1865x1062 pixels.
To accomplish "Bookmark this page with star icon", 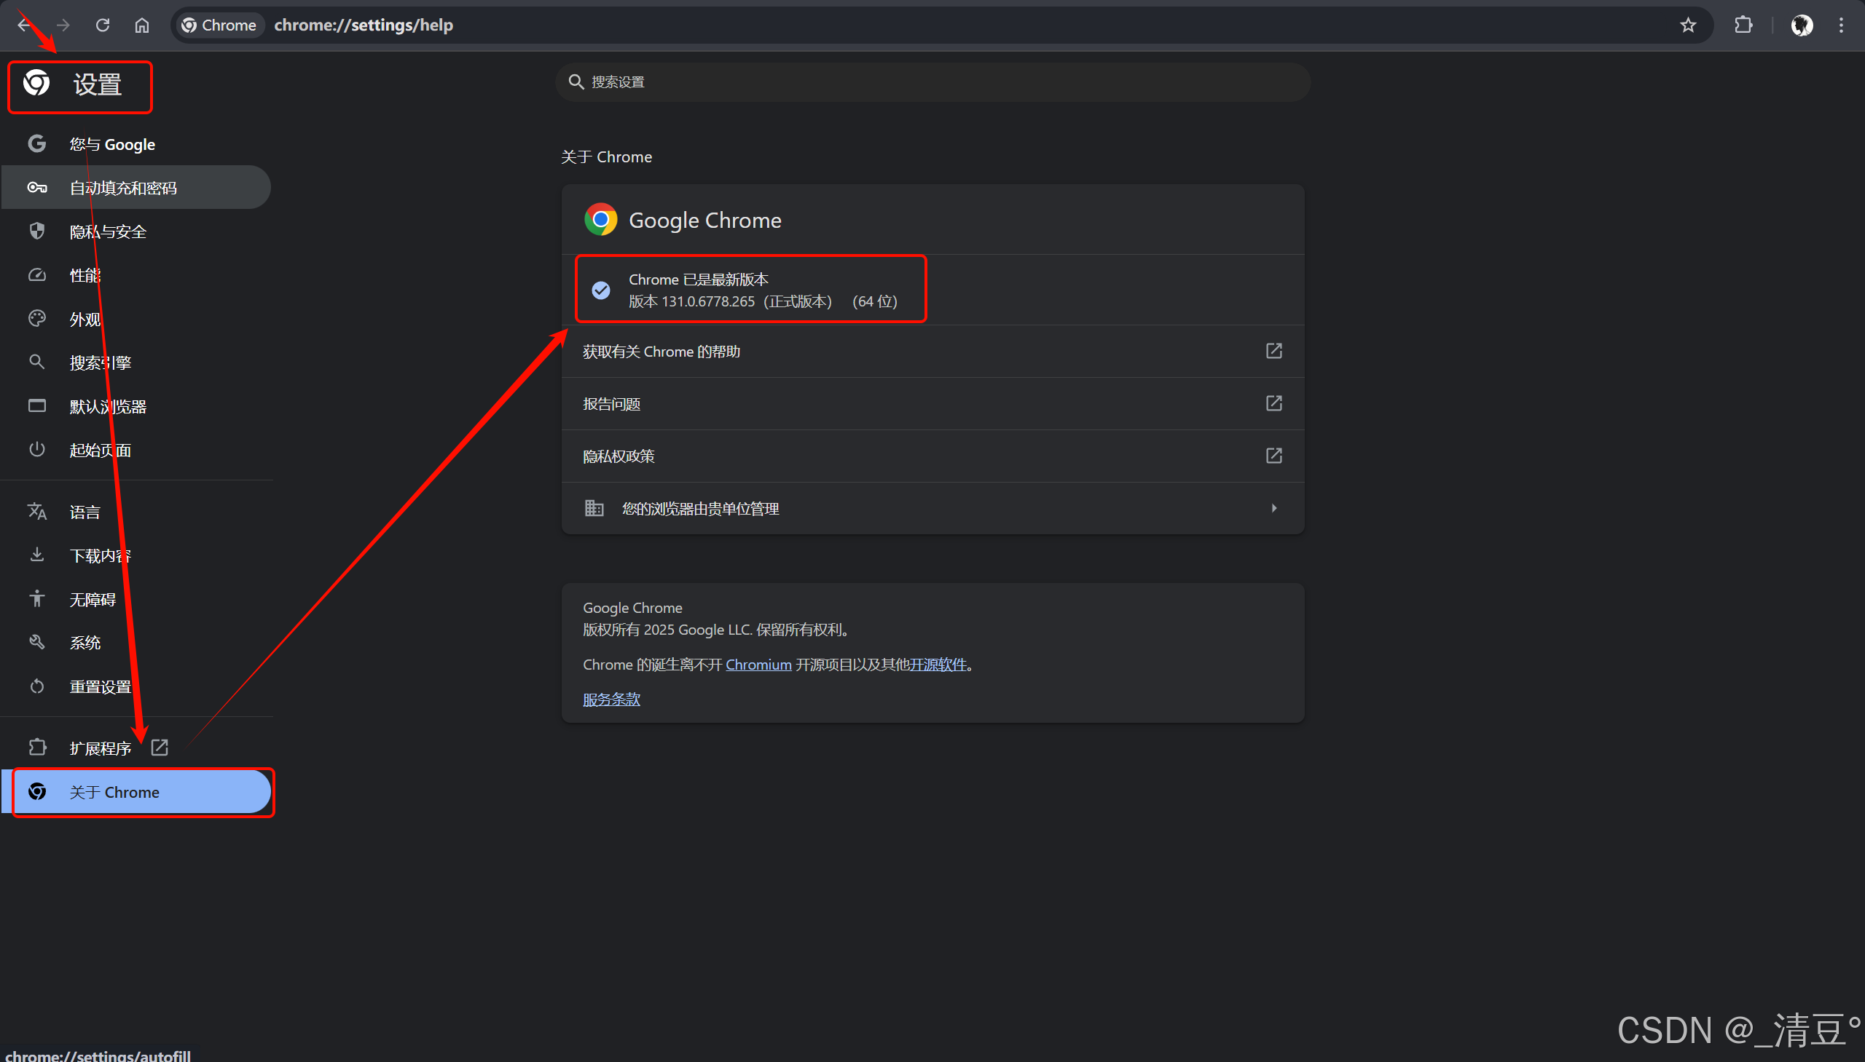I will coord(1688,25).
